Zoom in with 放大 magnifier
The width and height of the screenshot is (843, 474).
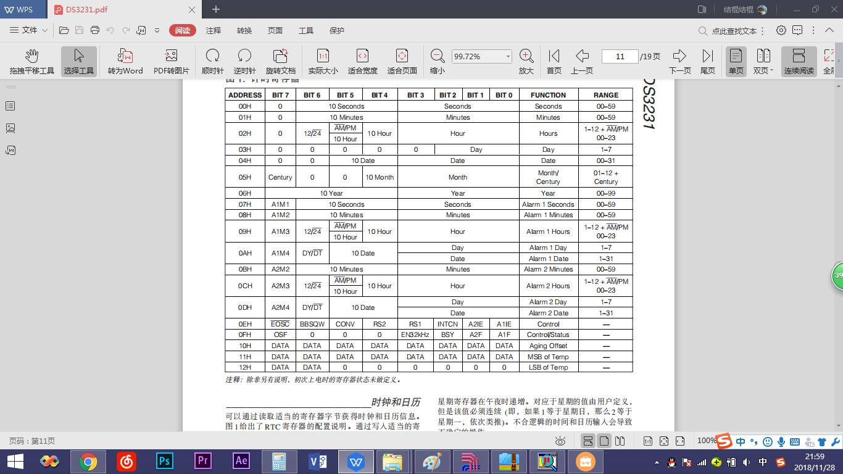(x=526, y=62)
